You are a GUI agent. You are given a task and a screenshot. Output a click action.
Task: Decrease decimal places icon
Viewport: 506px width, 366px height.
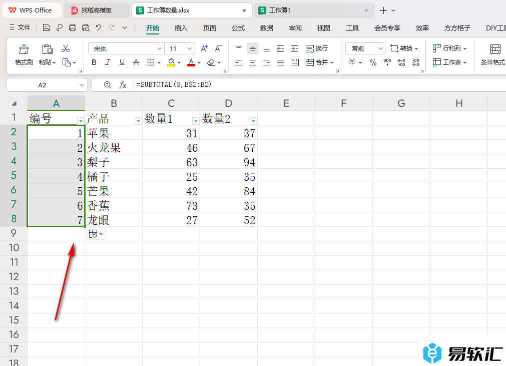tap(415, 62)
